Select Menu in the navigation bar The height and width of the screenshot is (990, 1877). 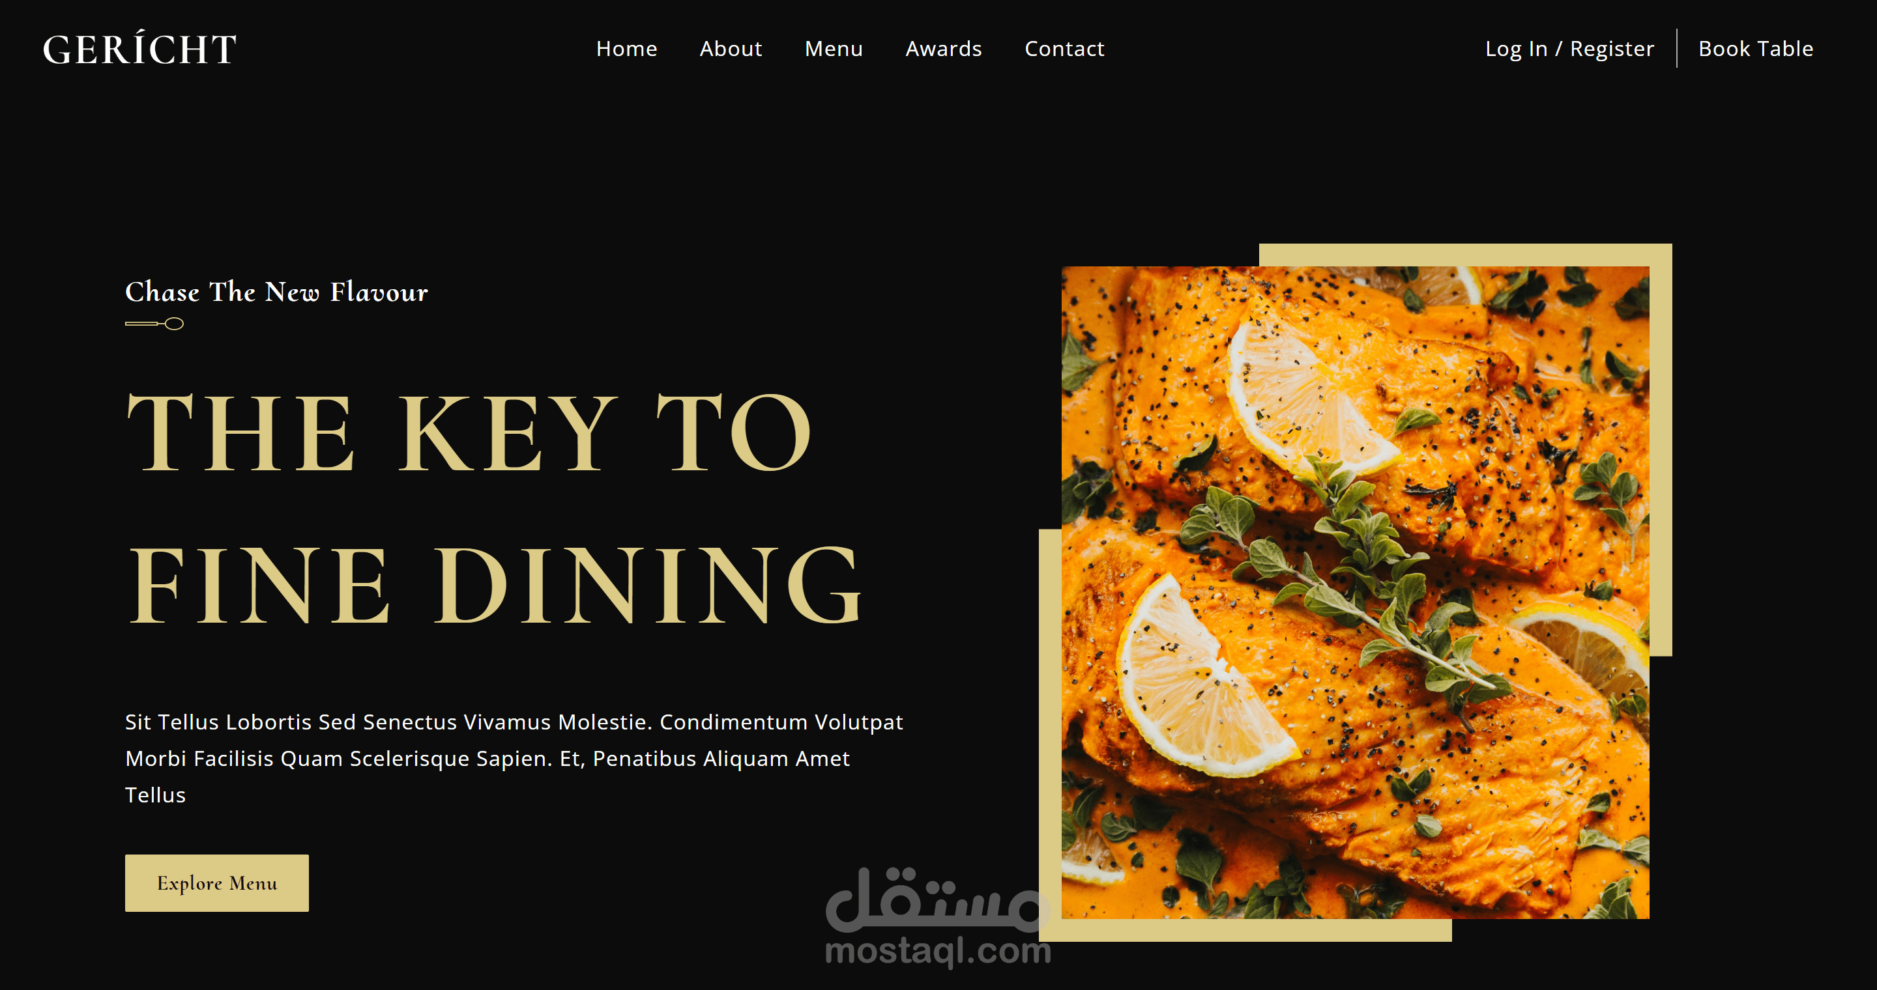click(x=834, y=49)
